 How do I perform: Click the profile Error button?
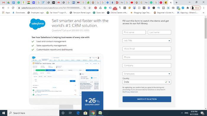[196, 8]
